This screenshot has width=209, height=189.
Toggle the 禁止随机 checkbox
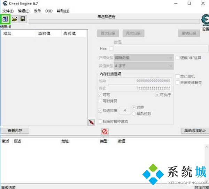(177, 77)
